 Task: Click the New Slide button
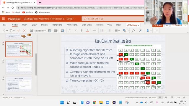[x=37, y=31]
